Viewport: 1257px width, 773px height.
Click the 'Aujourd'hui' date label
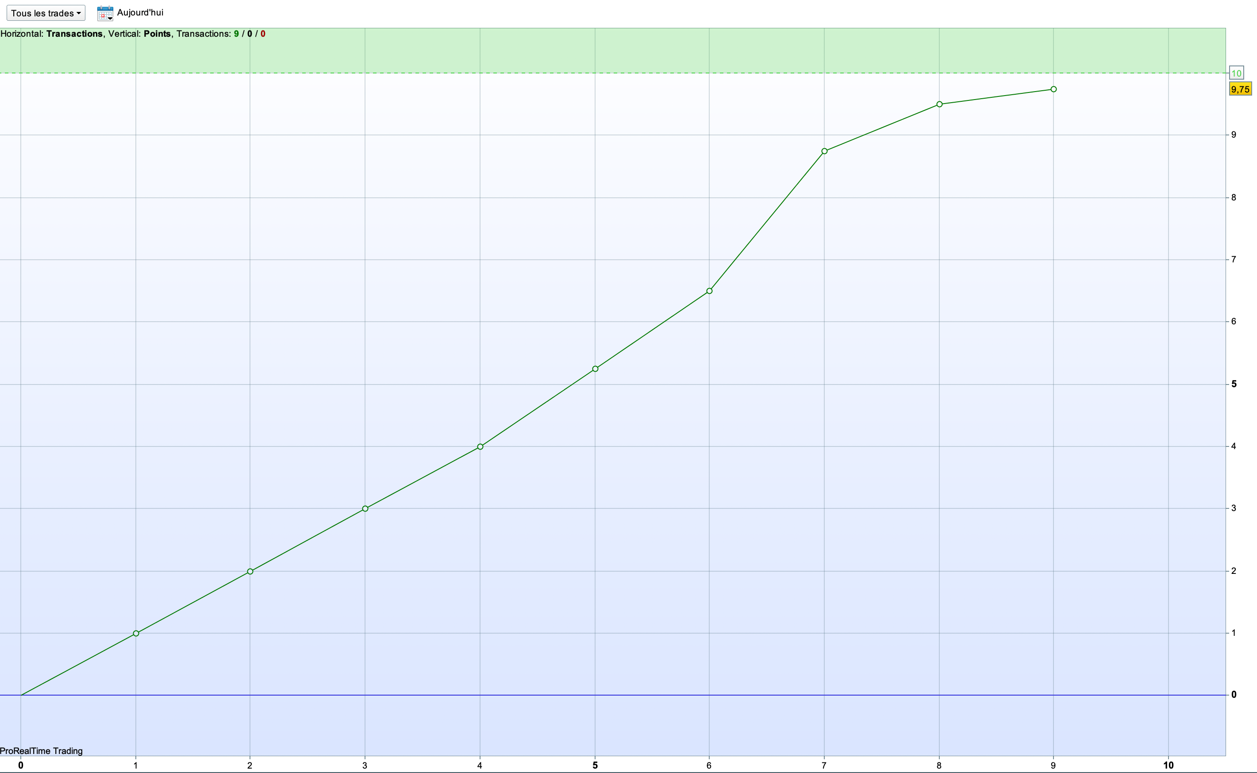coord(140,13)
